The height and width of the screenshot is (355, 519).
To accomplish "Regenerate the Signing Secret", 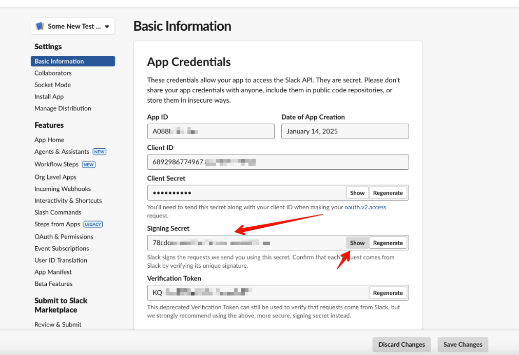I will 388,243.
